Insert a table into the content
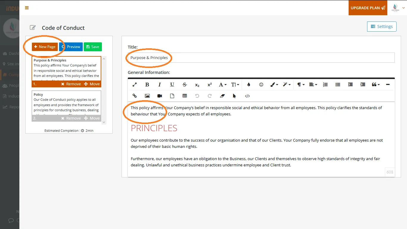407x229 pixels. click(x=185, y=96)
